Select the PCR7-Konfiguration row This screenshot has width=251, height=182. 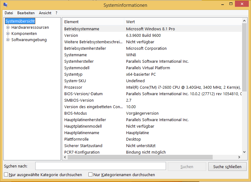point(152,152)
